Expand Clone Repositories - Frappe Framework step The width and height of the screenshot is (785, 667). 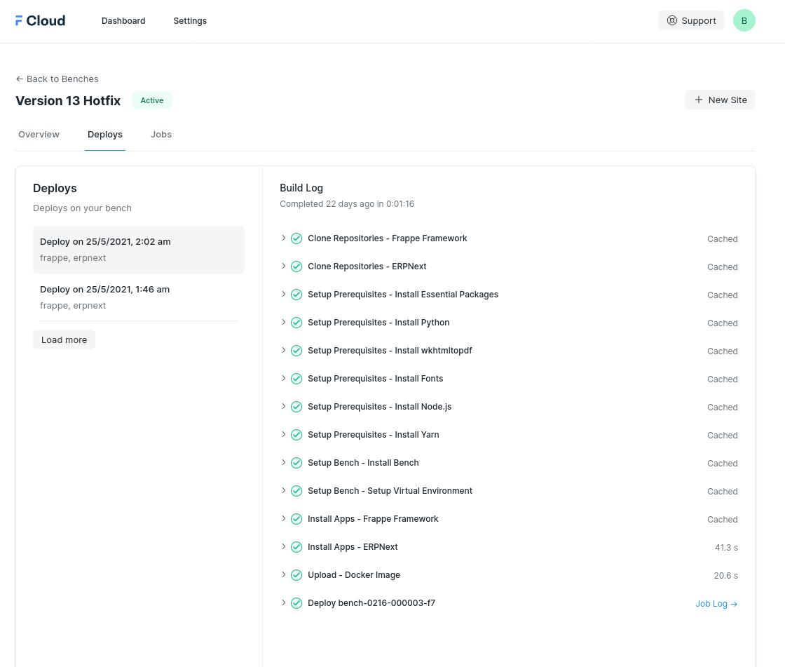pyautogui.click(x=283, y=238)
